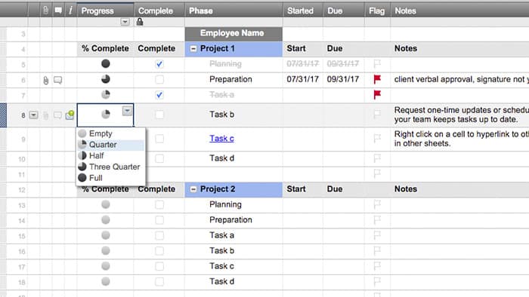Collapse the Project 2 section
The width and height of the screenshot is (529, 297).
(193, 189)
